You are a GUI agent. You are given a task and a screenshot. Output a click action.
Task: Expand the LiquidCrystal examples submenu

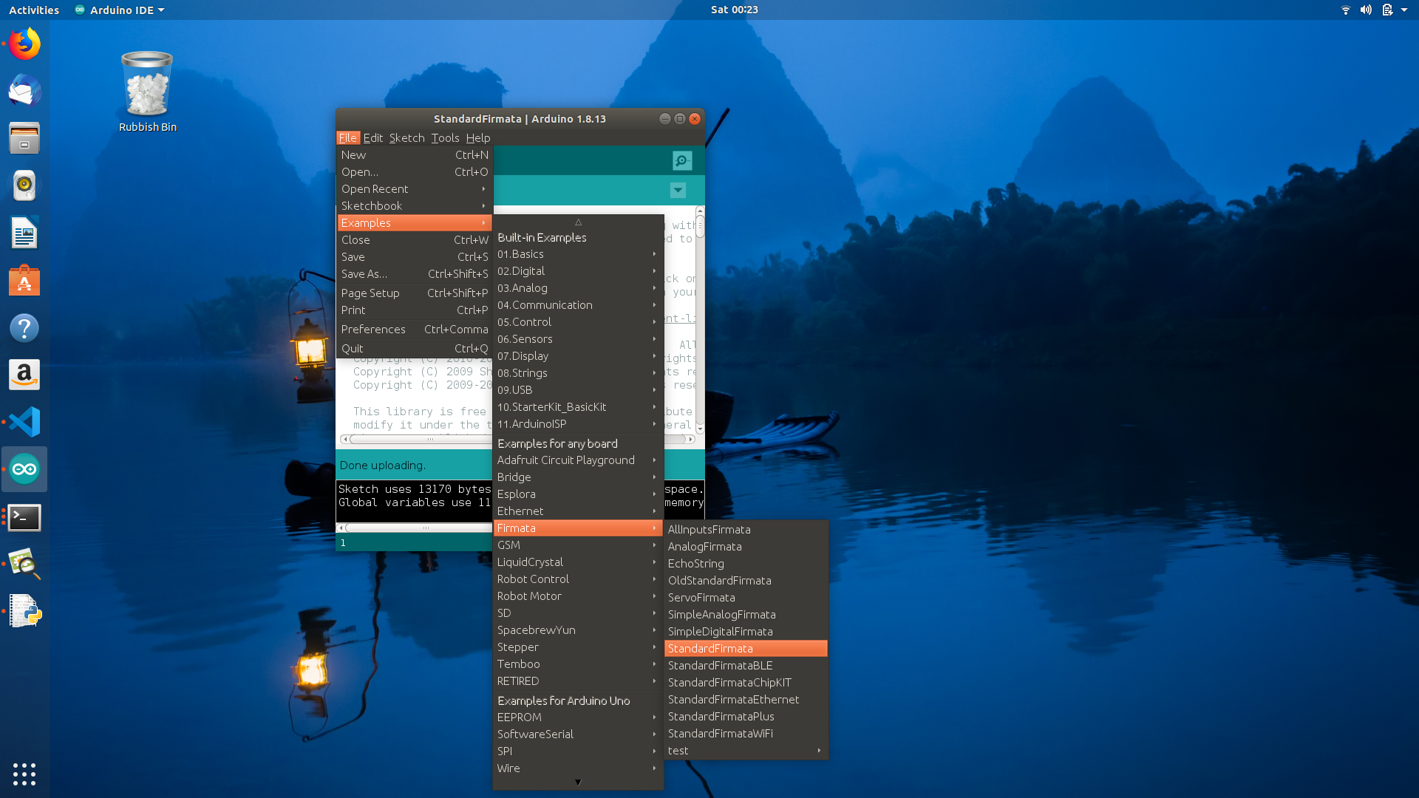coord(578,562)
